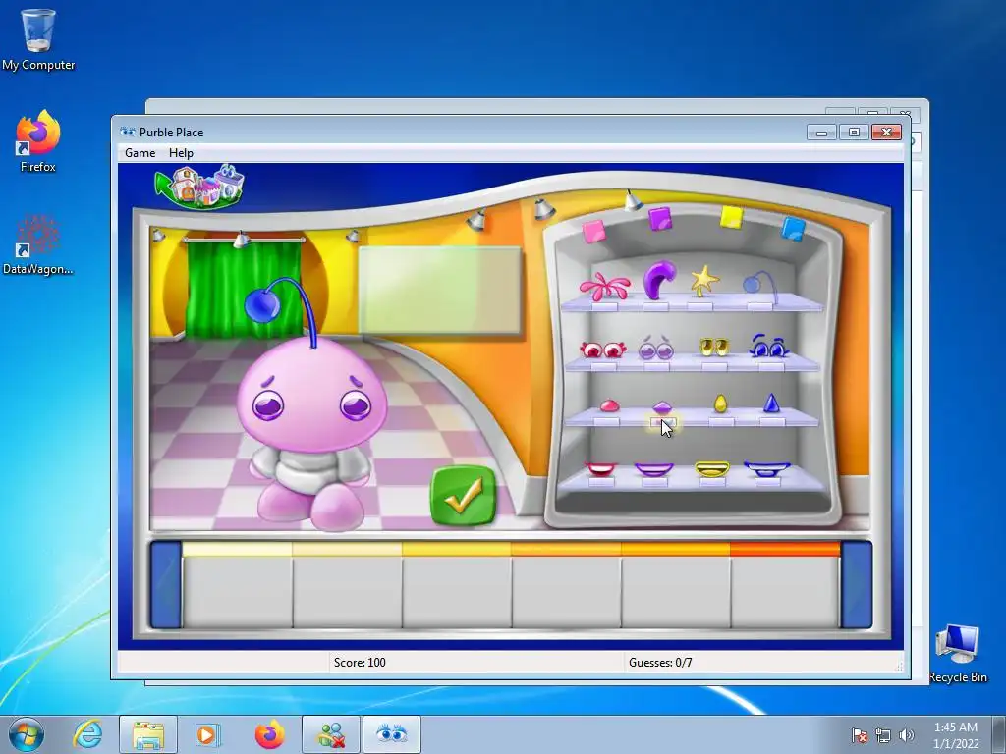1006x754 pixels.
Task: Click the purple color block above shelves
Action: (x=660, y=219)
